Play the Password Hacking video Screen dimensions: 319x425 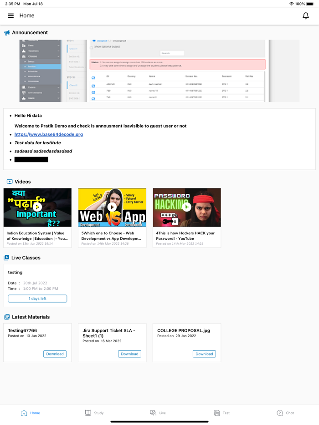pyautogui.click(x=187, y=207)
